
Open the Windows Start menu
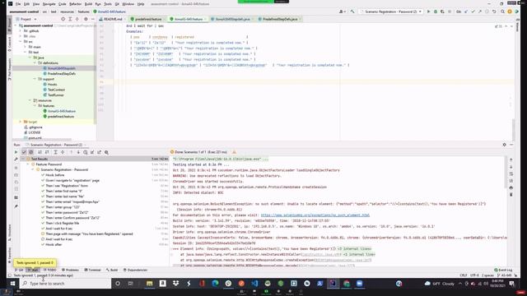coord(13,284)
